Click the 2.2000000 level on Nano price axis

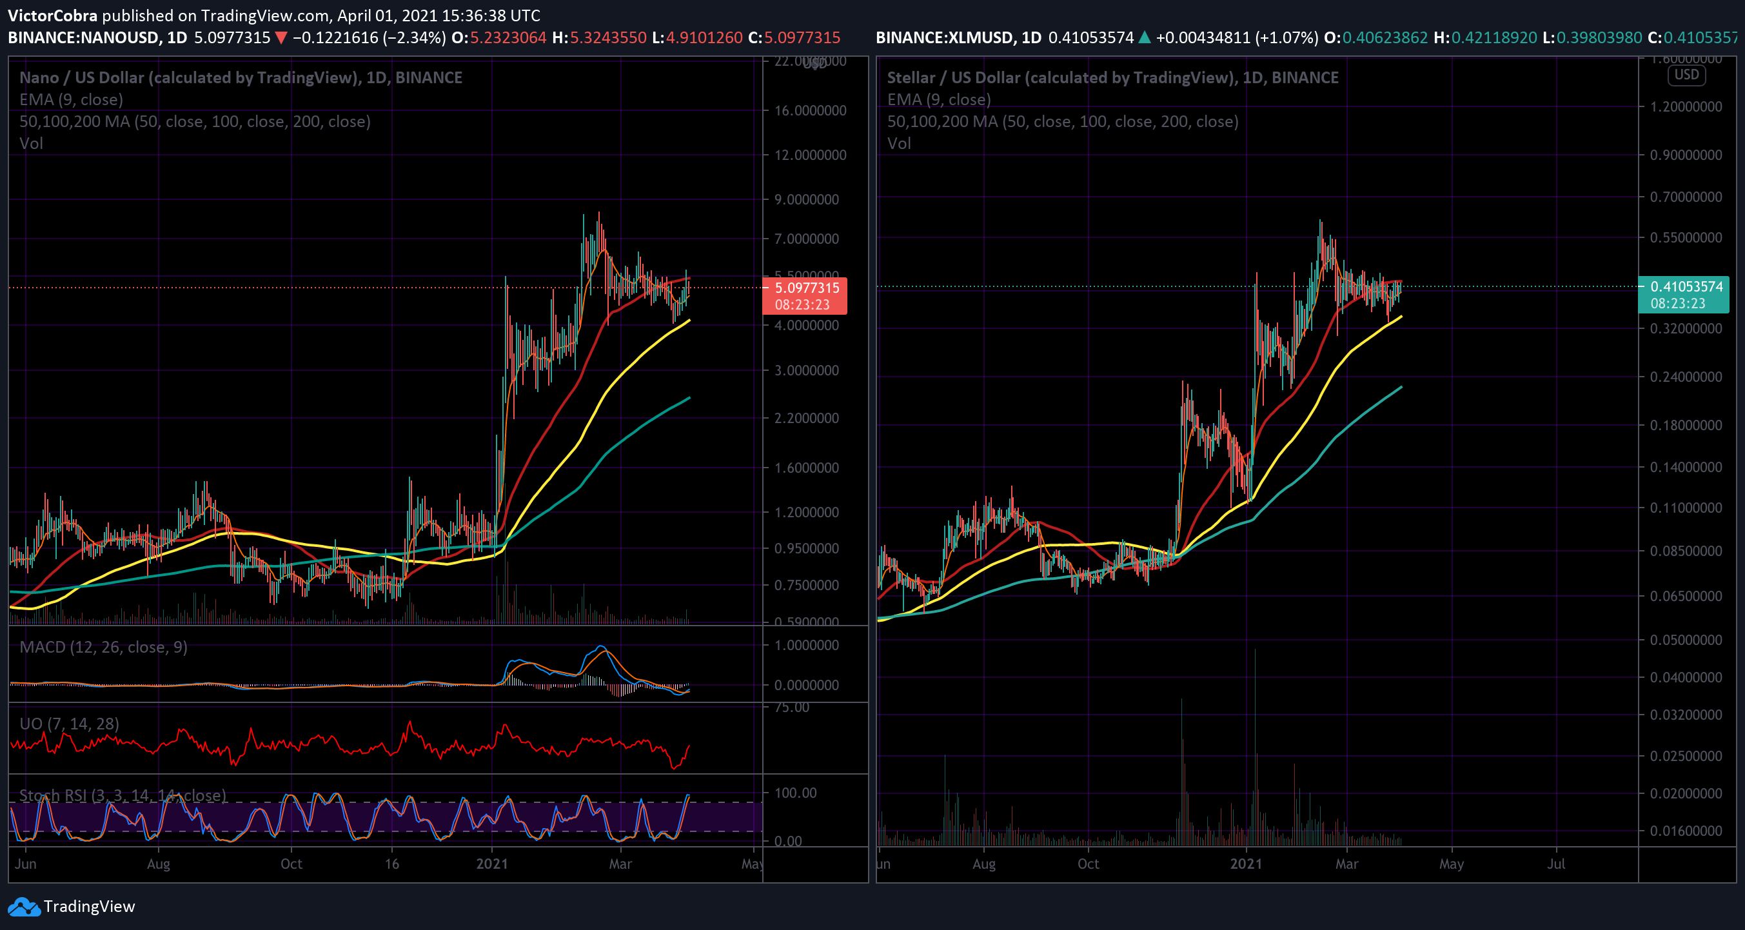click(x=807, y=418)
